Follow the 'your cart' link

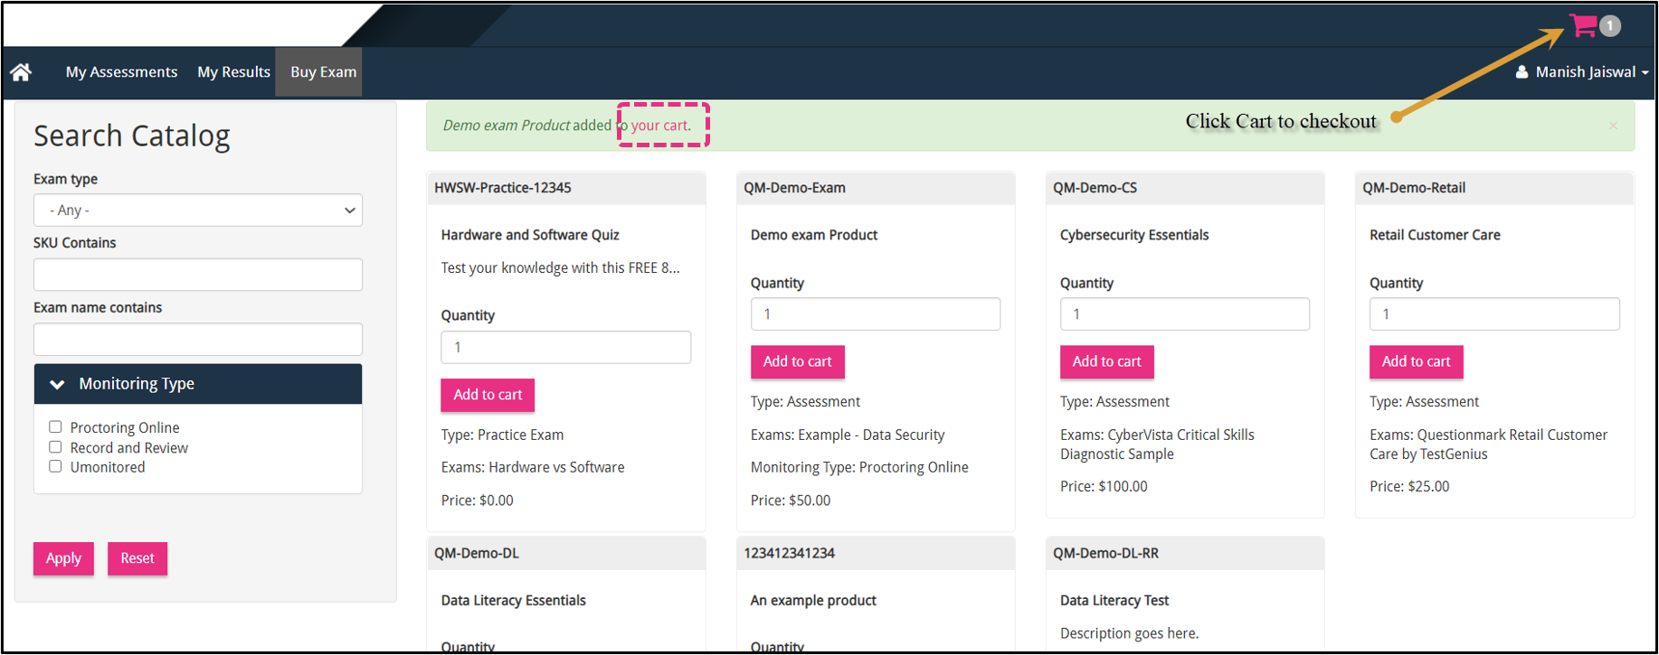(x=659, y=126)
